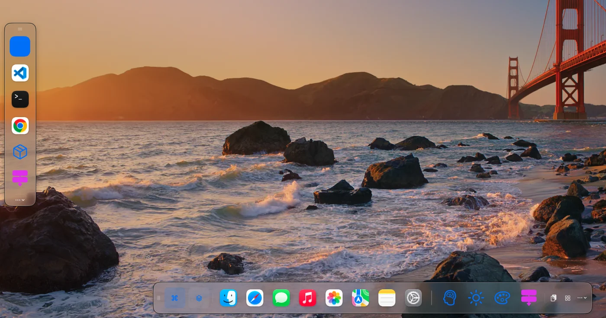Expand the bottom dock's more options chevron

(582, 298)
